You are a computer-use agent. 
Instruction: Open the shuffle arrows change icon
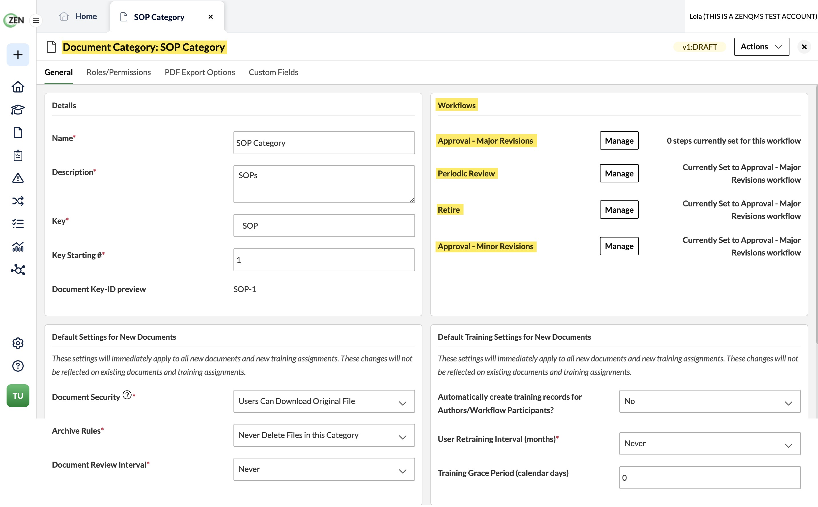tap(18, 201)
